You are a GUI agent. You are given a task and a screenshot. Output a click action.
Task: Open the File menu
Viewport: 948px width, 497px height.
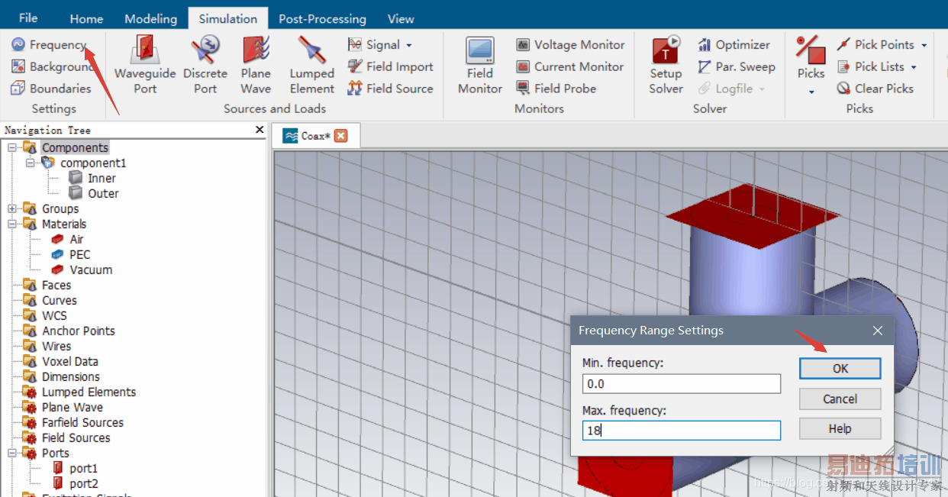point(28,18)
